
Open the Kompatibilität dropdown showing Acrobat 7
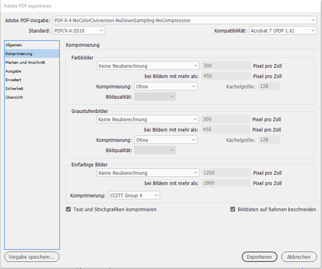tap(282, 30)
